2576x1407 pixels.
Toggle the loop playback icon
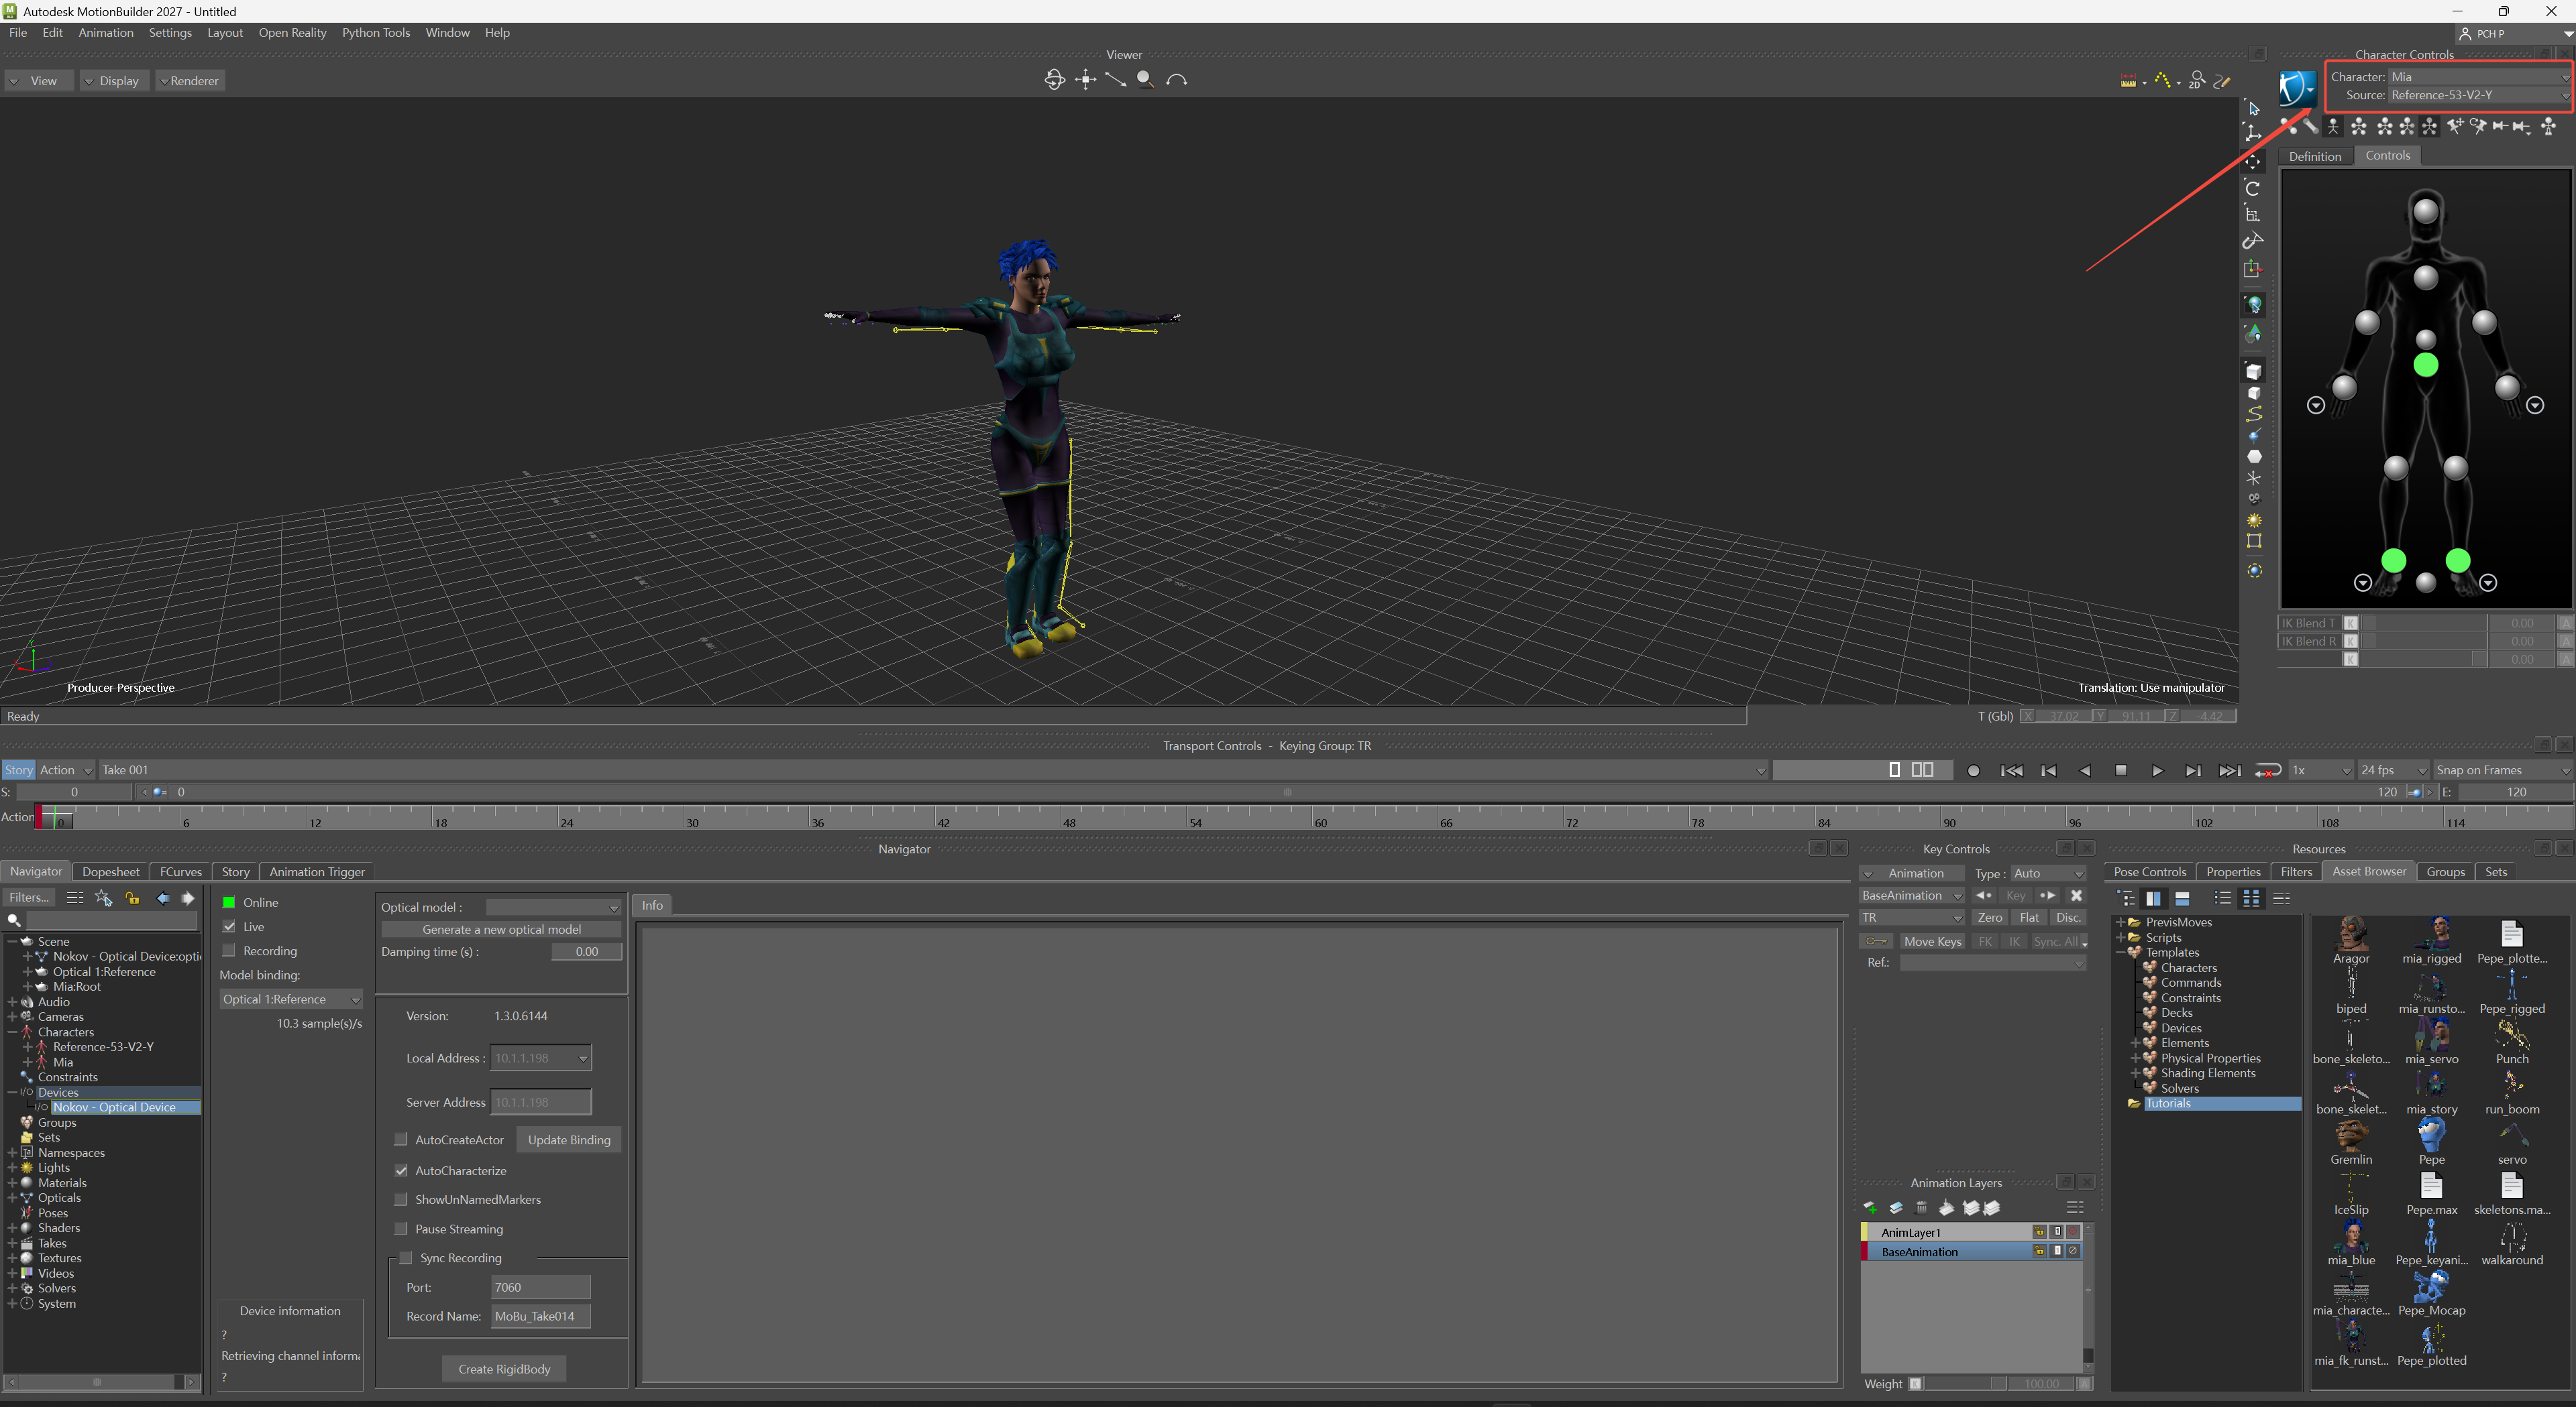(2267, 770)
